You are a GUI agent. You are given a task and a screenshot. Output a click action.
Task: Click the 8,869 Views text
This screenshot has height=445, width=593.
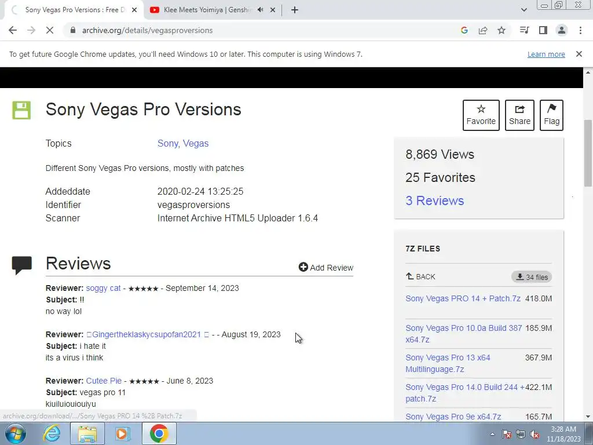click(x=440, y=154)
